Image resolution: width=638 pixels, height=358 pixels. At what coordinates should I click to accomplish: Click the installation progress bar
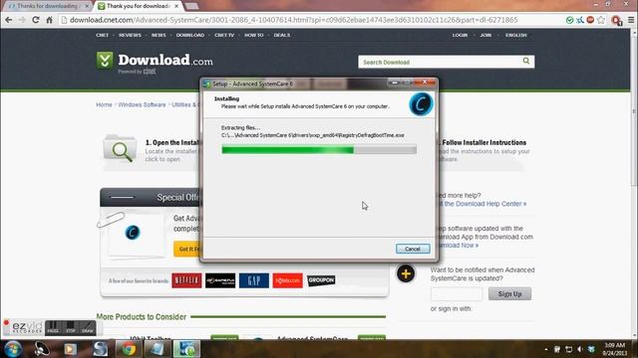(x=319, y=150)
